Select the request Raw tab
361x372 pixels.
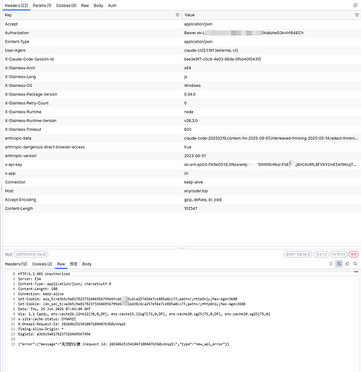pos(85,5)
